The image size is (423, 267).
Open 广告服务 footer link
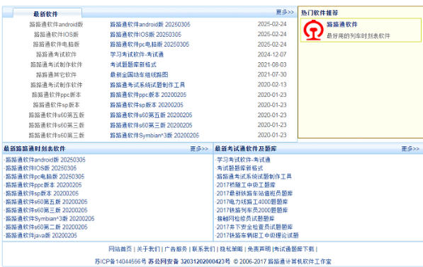(176, 249)
